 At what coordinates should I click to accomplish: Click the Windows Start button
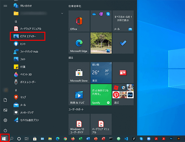click(4, 139)
